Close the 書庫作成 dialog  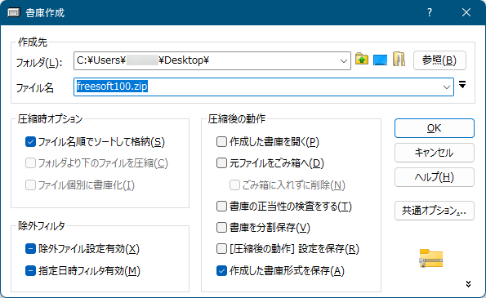pyautogui.click(x=466, y=12)
